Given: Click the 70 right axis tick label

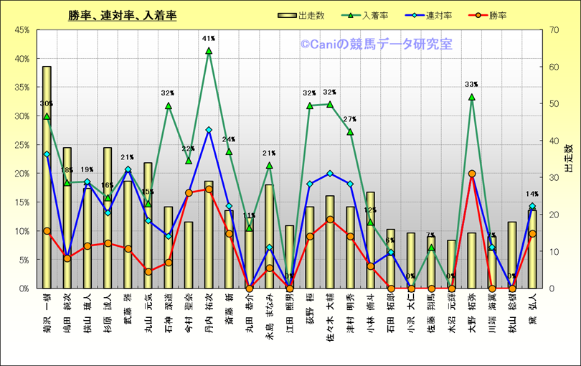Looking at the screenshot, I should tap(551, 30).
